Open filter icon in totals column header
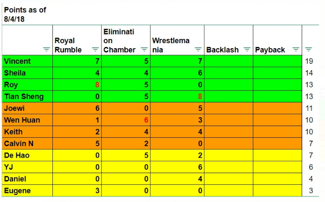Viewport: 325px width, 202px height. (308, 50)
